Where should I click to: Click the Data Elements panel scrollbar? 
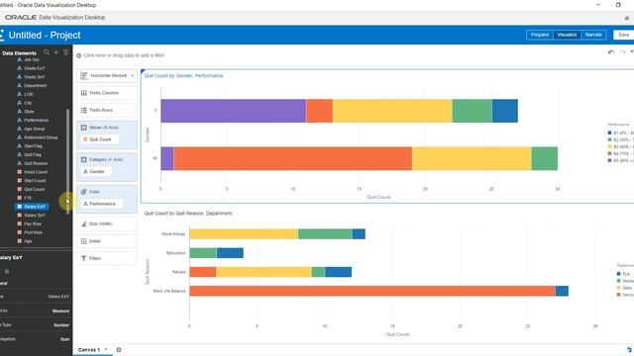[x=67, y=161]
